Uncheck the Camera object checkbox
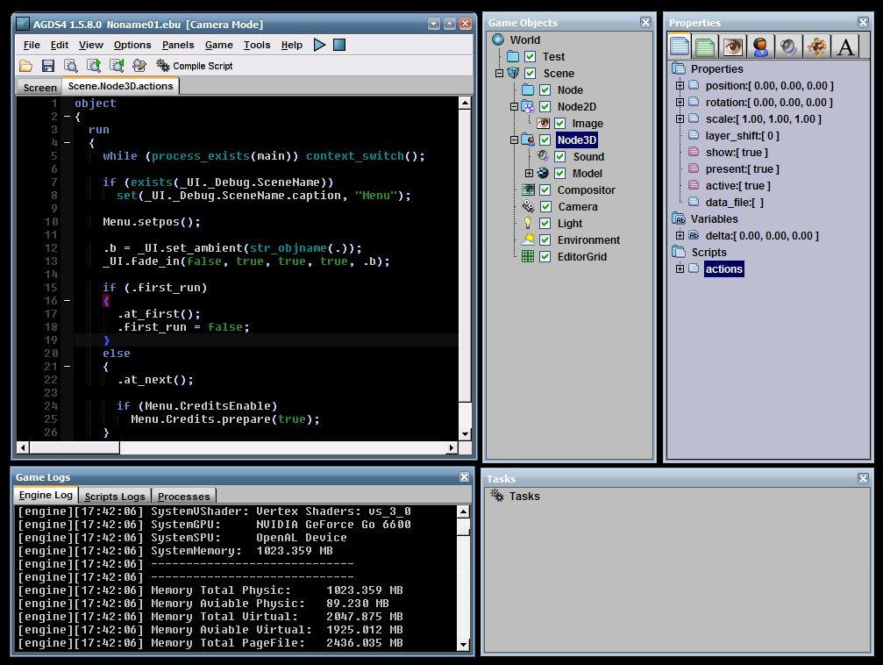 click(545, 207)
